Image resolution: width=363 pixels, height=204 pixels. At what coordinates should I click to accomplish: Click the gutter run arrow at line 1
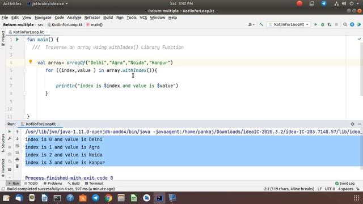pos(18,40)
